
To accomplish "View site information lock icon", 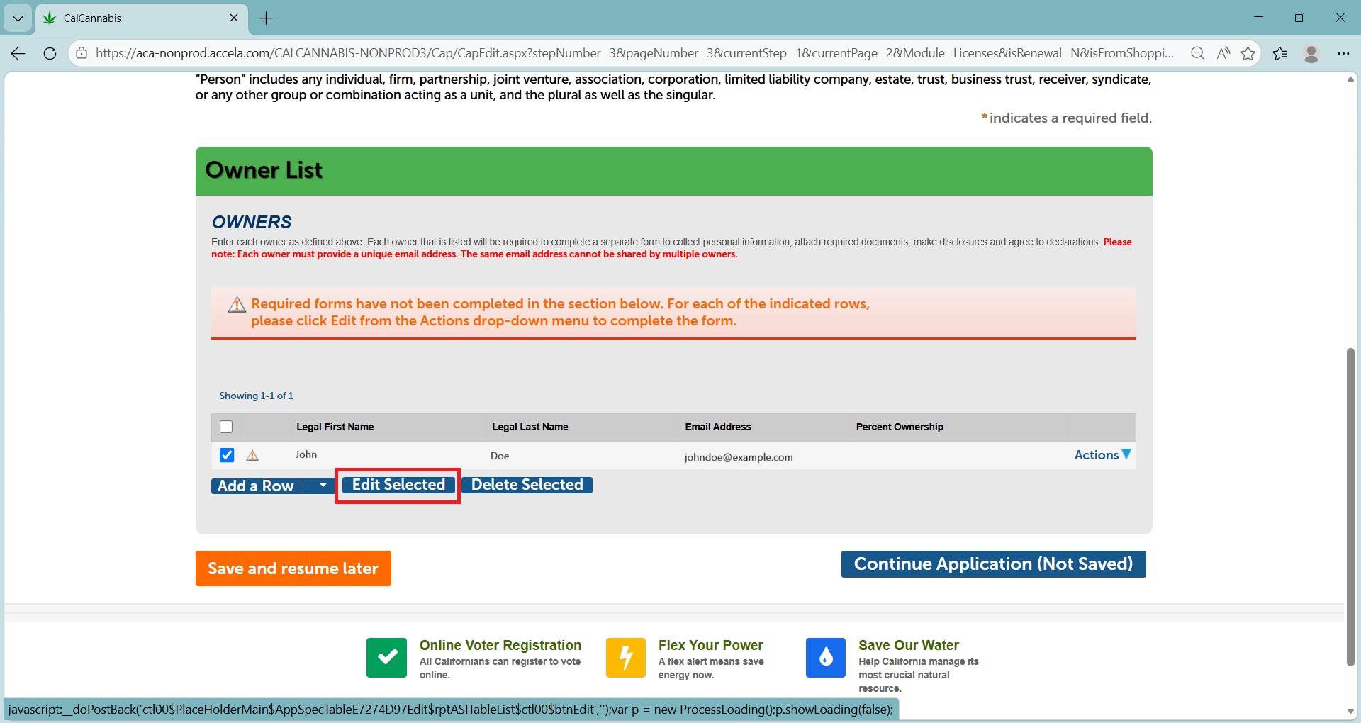I will 82,53.
